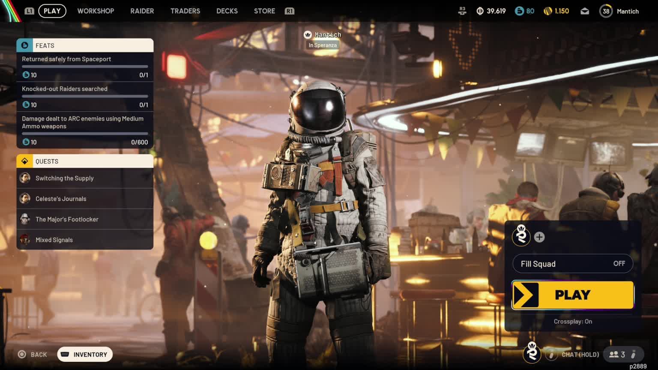The height and width of the screenshot is (370, 658).
Task: Click the squad leader emblem above Fill Squad
Action: pos(521,236)
